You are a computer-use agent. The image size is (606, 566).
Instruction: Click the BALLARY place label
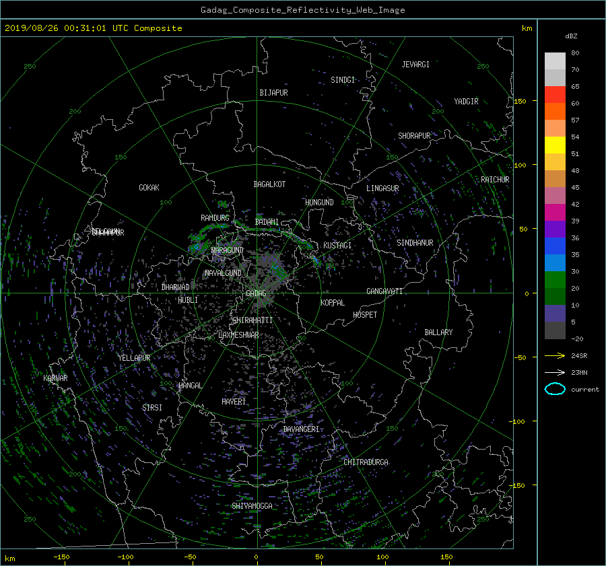[438, 332]
